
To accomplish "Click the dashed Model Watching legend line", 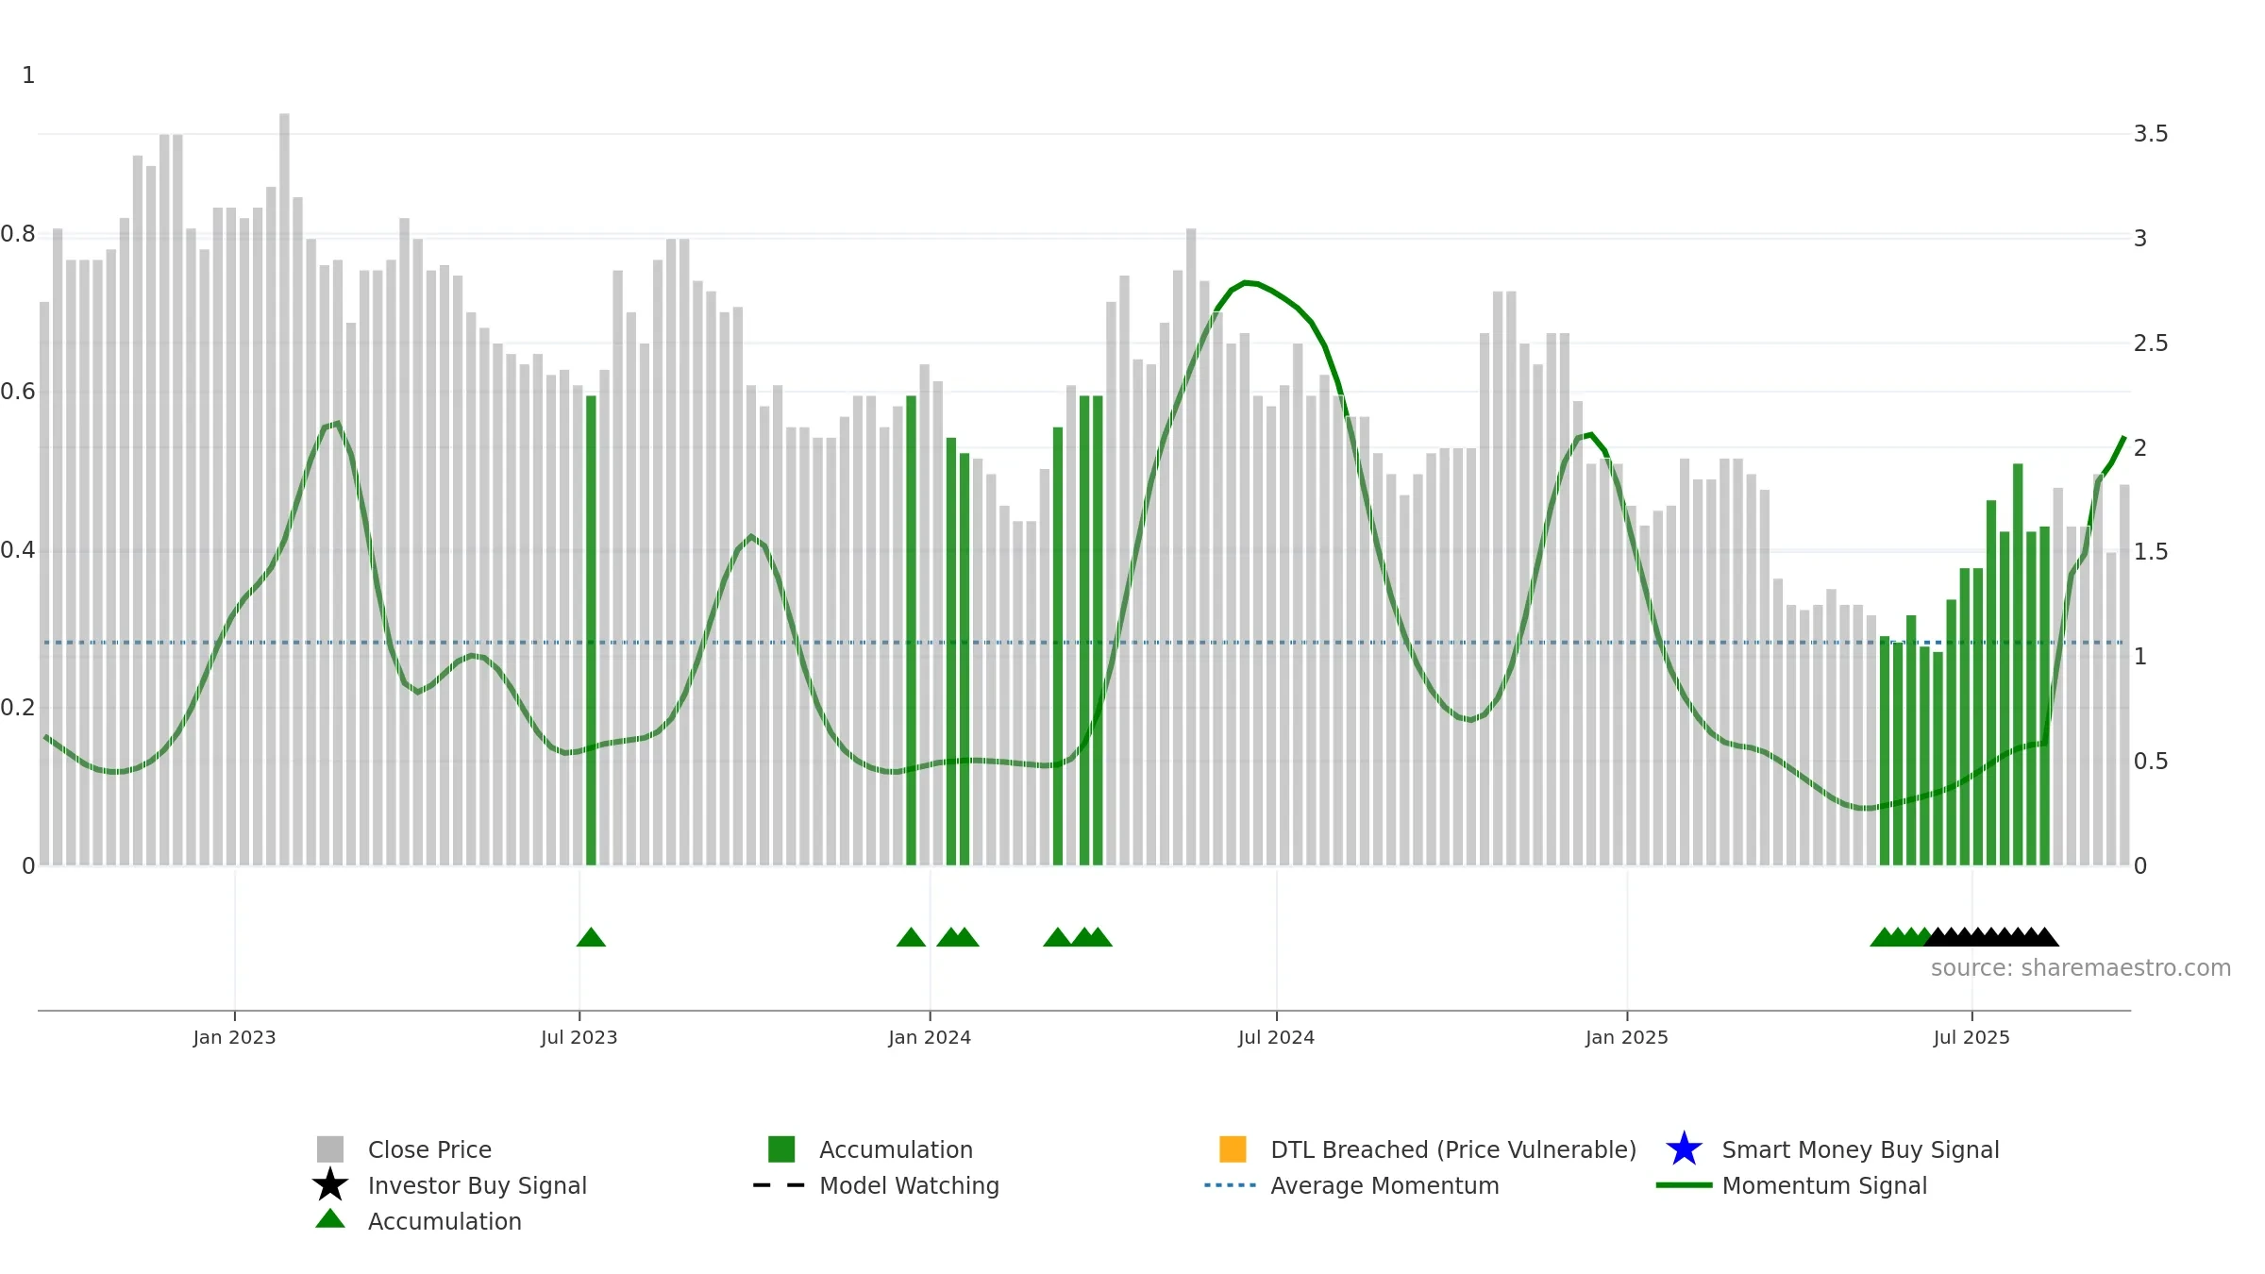I will coord(780,1185).
